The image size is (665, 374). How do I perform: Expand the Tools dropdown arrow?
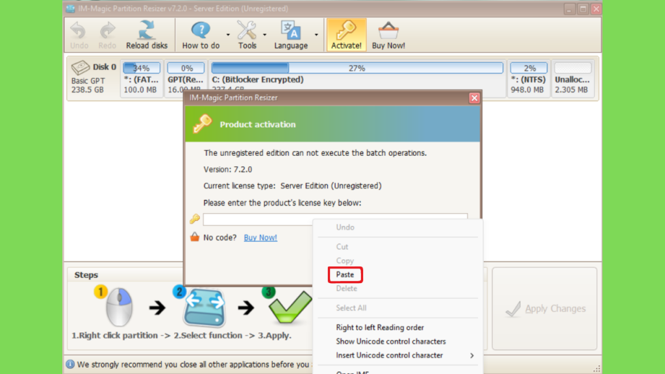(265, 35)
